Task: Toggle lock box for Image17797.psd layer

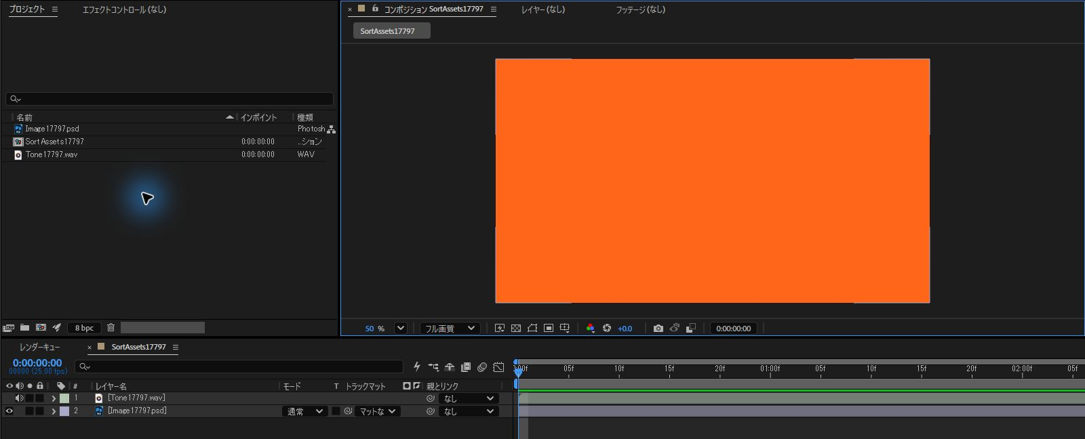Action: pos(40,411)
